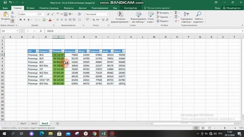This screenshot has width=244, height=137.
Task: Open the fill color dropdown arrow
Action: [47, 20]
